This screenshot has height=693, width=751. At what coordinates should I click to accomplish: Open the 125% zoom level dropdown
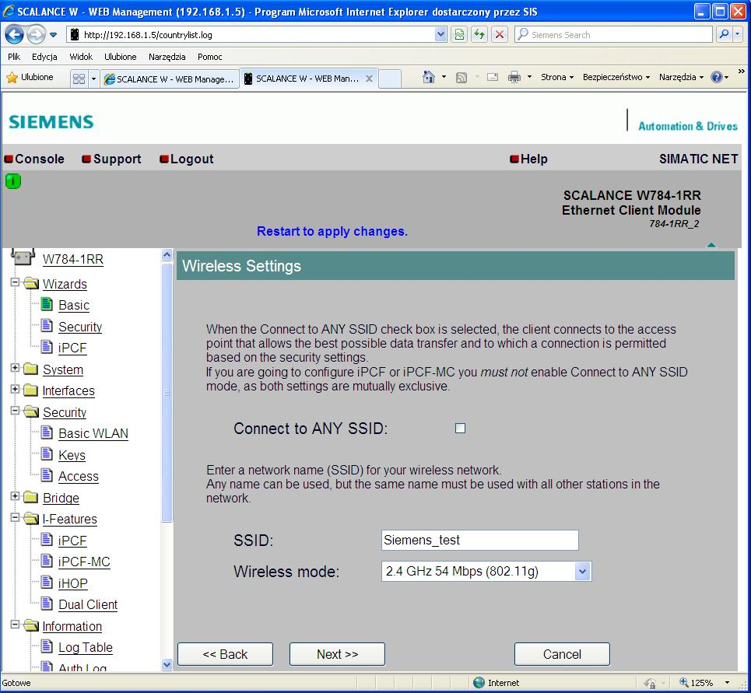[728, 683]
